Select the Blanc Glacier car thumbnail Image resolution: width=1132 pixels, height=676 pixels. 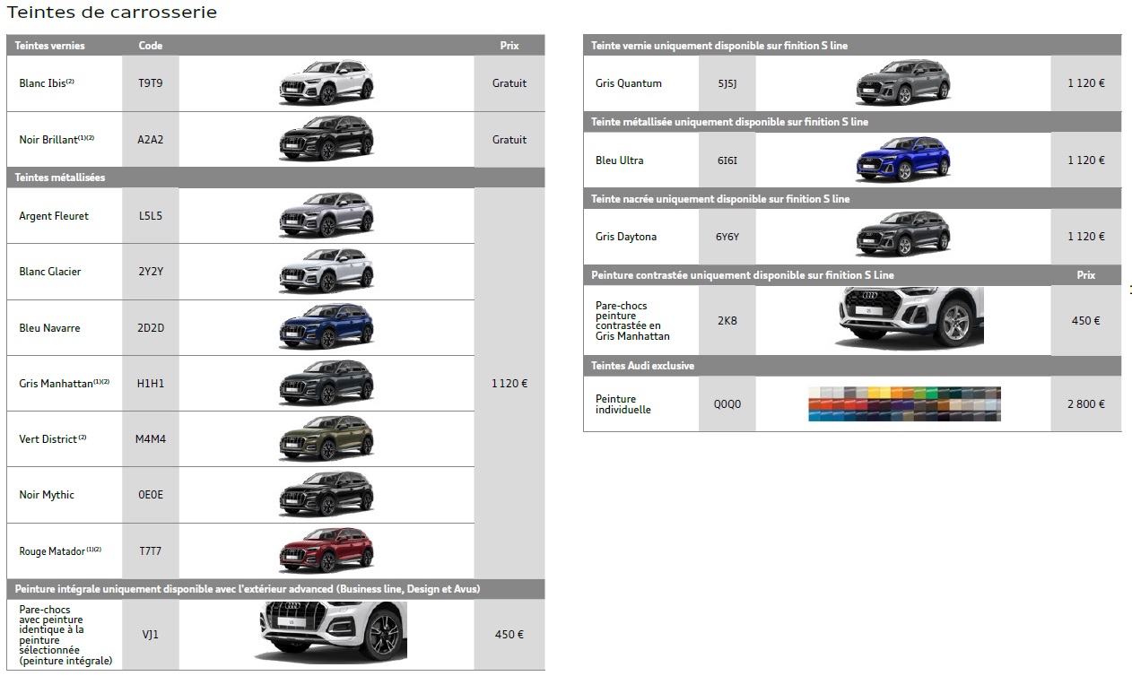coord(327,271)
